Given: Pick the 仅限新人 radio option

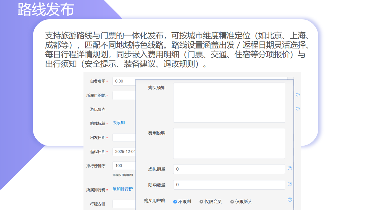Looking at the screenshot, I should pos(232,202).
